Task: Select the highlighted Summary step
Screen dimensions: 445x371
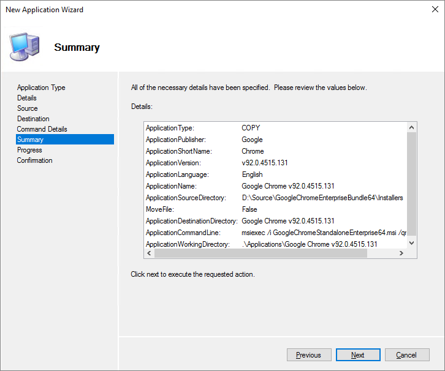Action: coord(31,140)
